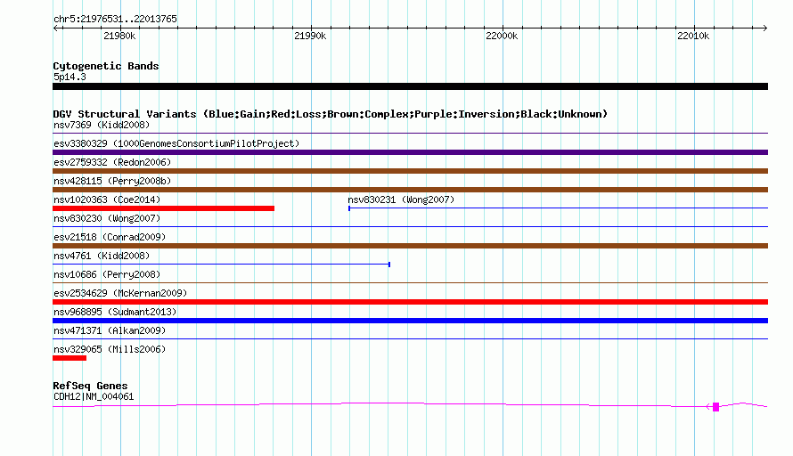
Task: Open nsv10686 (Perry2008) label
Action: (107, 274)
